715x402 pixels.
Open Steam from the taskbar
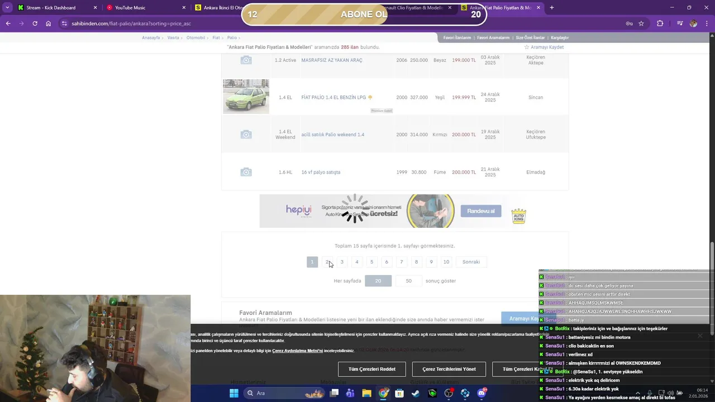point(416,393)
